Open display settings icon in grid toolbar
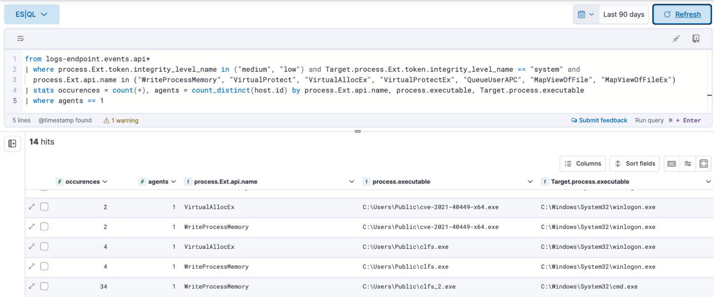The image size is (714, 297). coord(688,164)
